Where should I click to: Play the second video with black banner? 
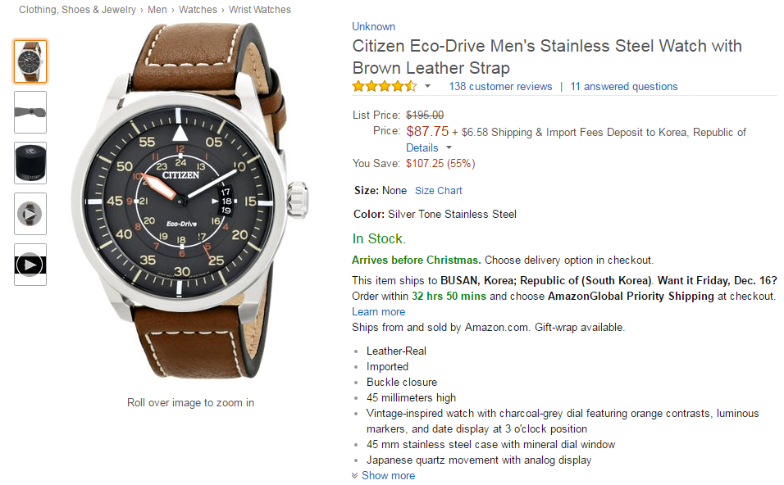(x=30, y=265)
